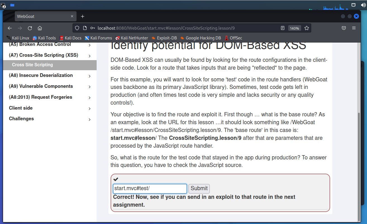The image size is (367, 224).
Task: Bookmark this page with star icon
Action: [x=306, y=28]
